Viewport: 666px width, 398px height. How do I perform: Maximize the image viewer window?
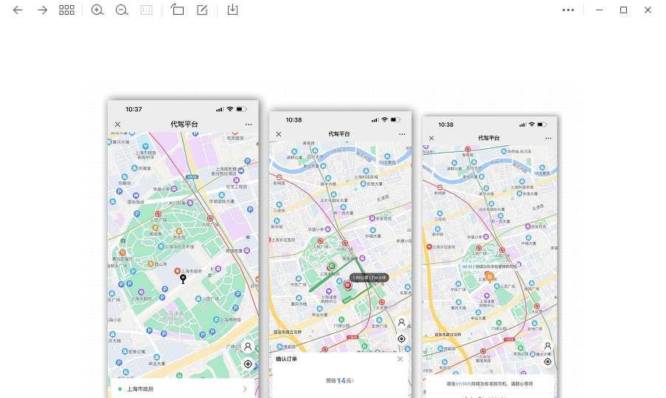click(623, 10)
